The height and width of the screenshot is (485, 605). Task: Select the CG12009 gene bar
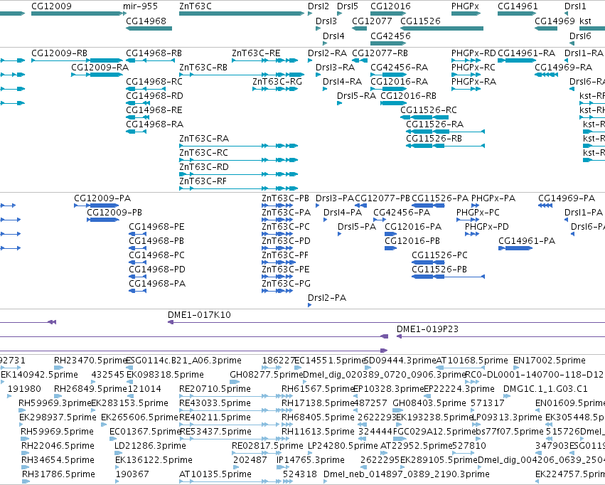pyautogui.click(x=79, y=14)
